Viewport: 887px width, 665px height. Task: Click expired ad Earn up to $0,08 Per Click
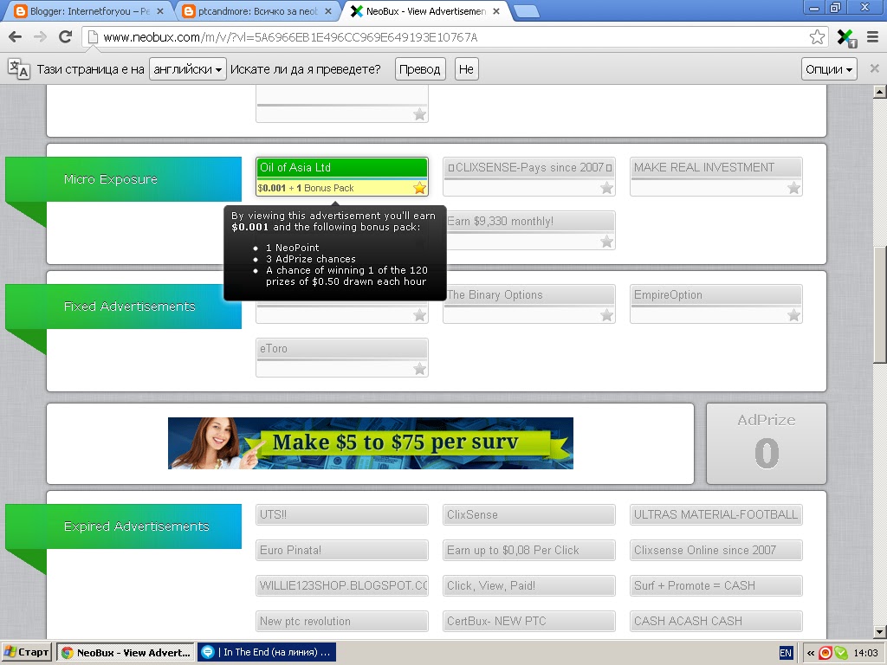pyautogui.click(x=529, y=550)
